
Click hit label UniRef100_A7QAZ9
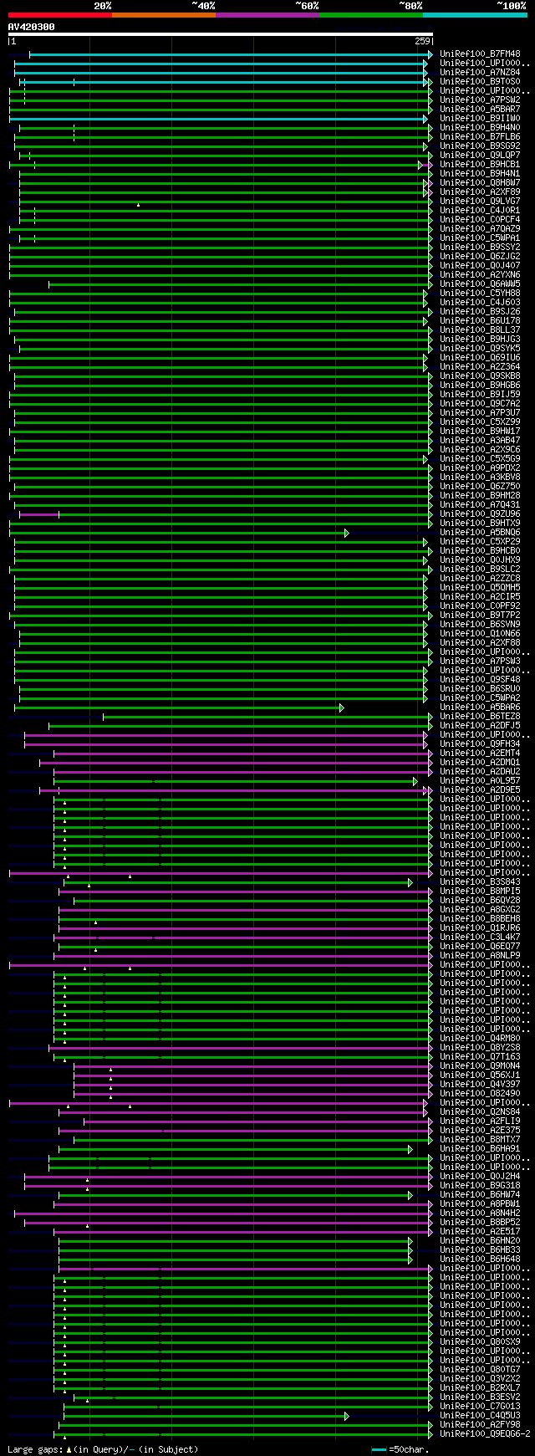pos(480,229)
